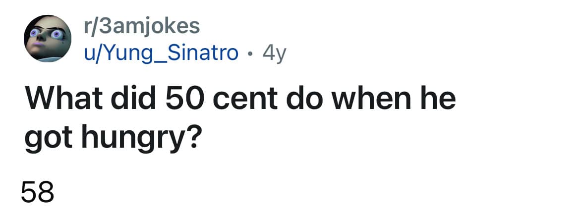Click the post body text 58
The height and width of the screenshot is (222, 580).
tap(37, 191)
